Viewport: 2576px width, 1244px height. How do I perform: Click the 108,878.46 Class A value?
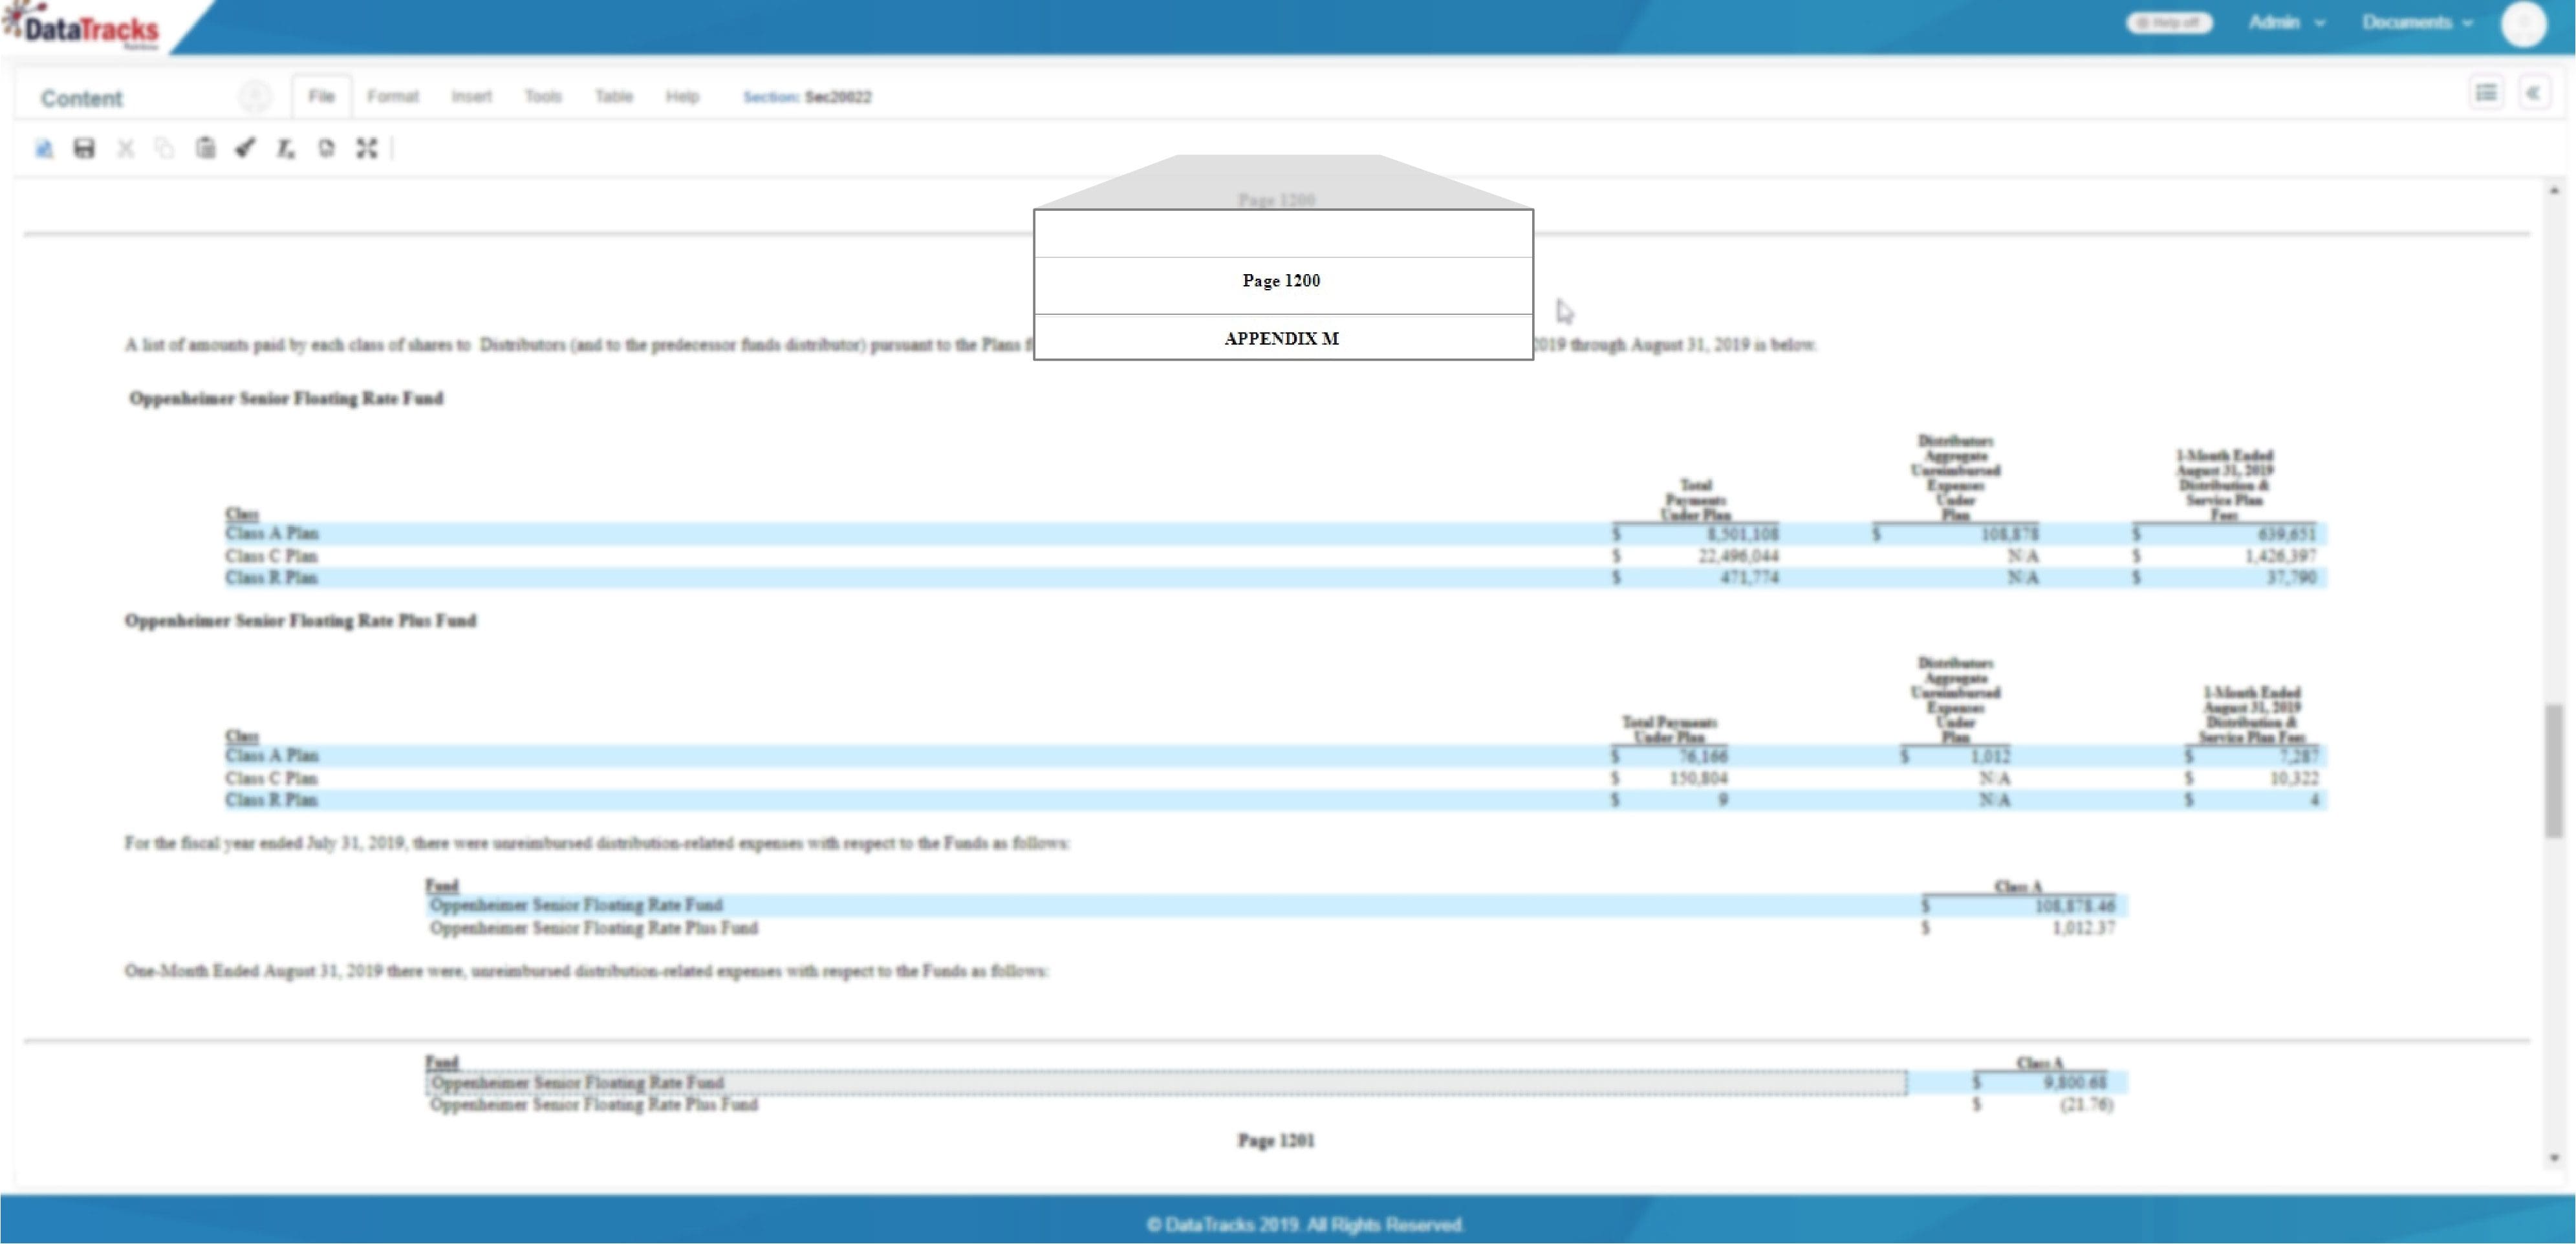(x=2075, y=905)
